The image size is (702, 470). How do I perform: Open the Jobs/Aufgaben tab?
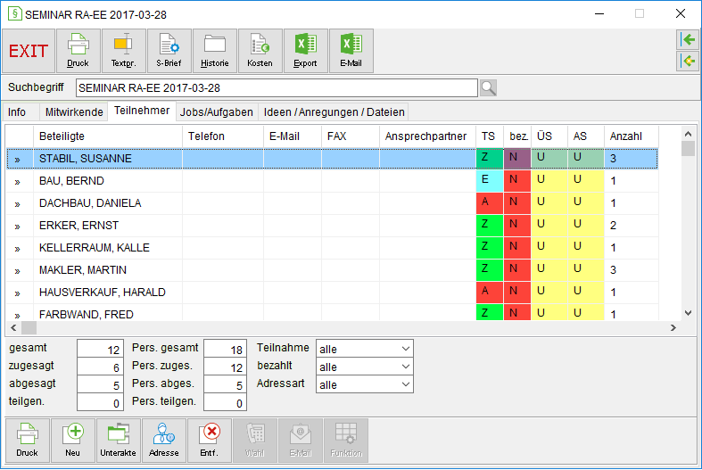217,111
